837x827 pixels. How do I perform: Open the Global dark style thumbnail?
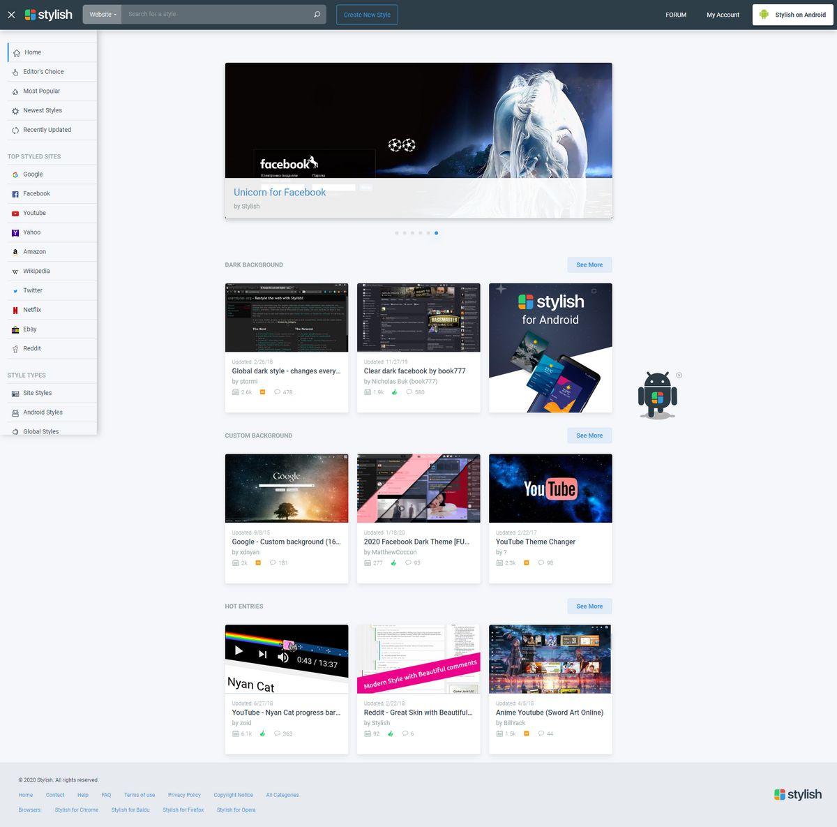point(287,318)
